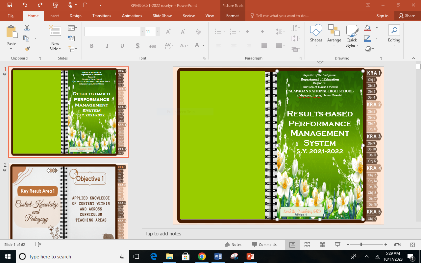Open the File tab
The image size is (421, 263).
click(x=11, y=15)
